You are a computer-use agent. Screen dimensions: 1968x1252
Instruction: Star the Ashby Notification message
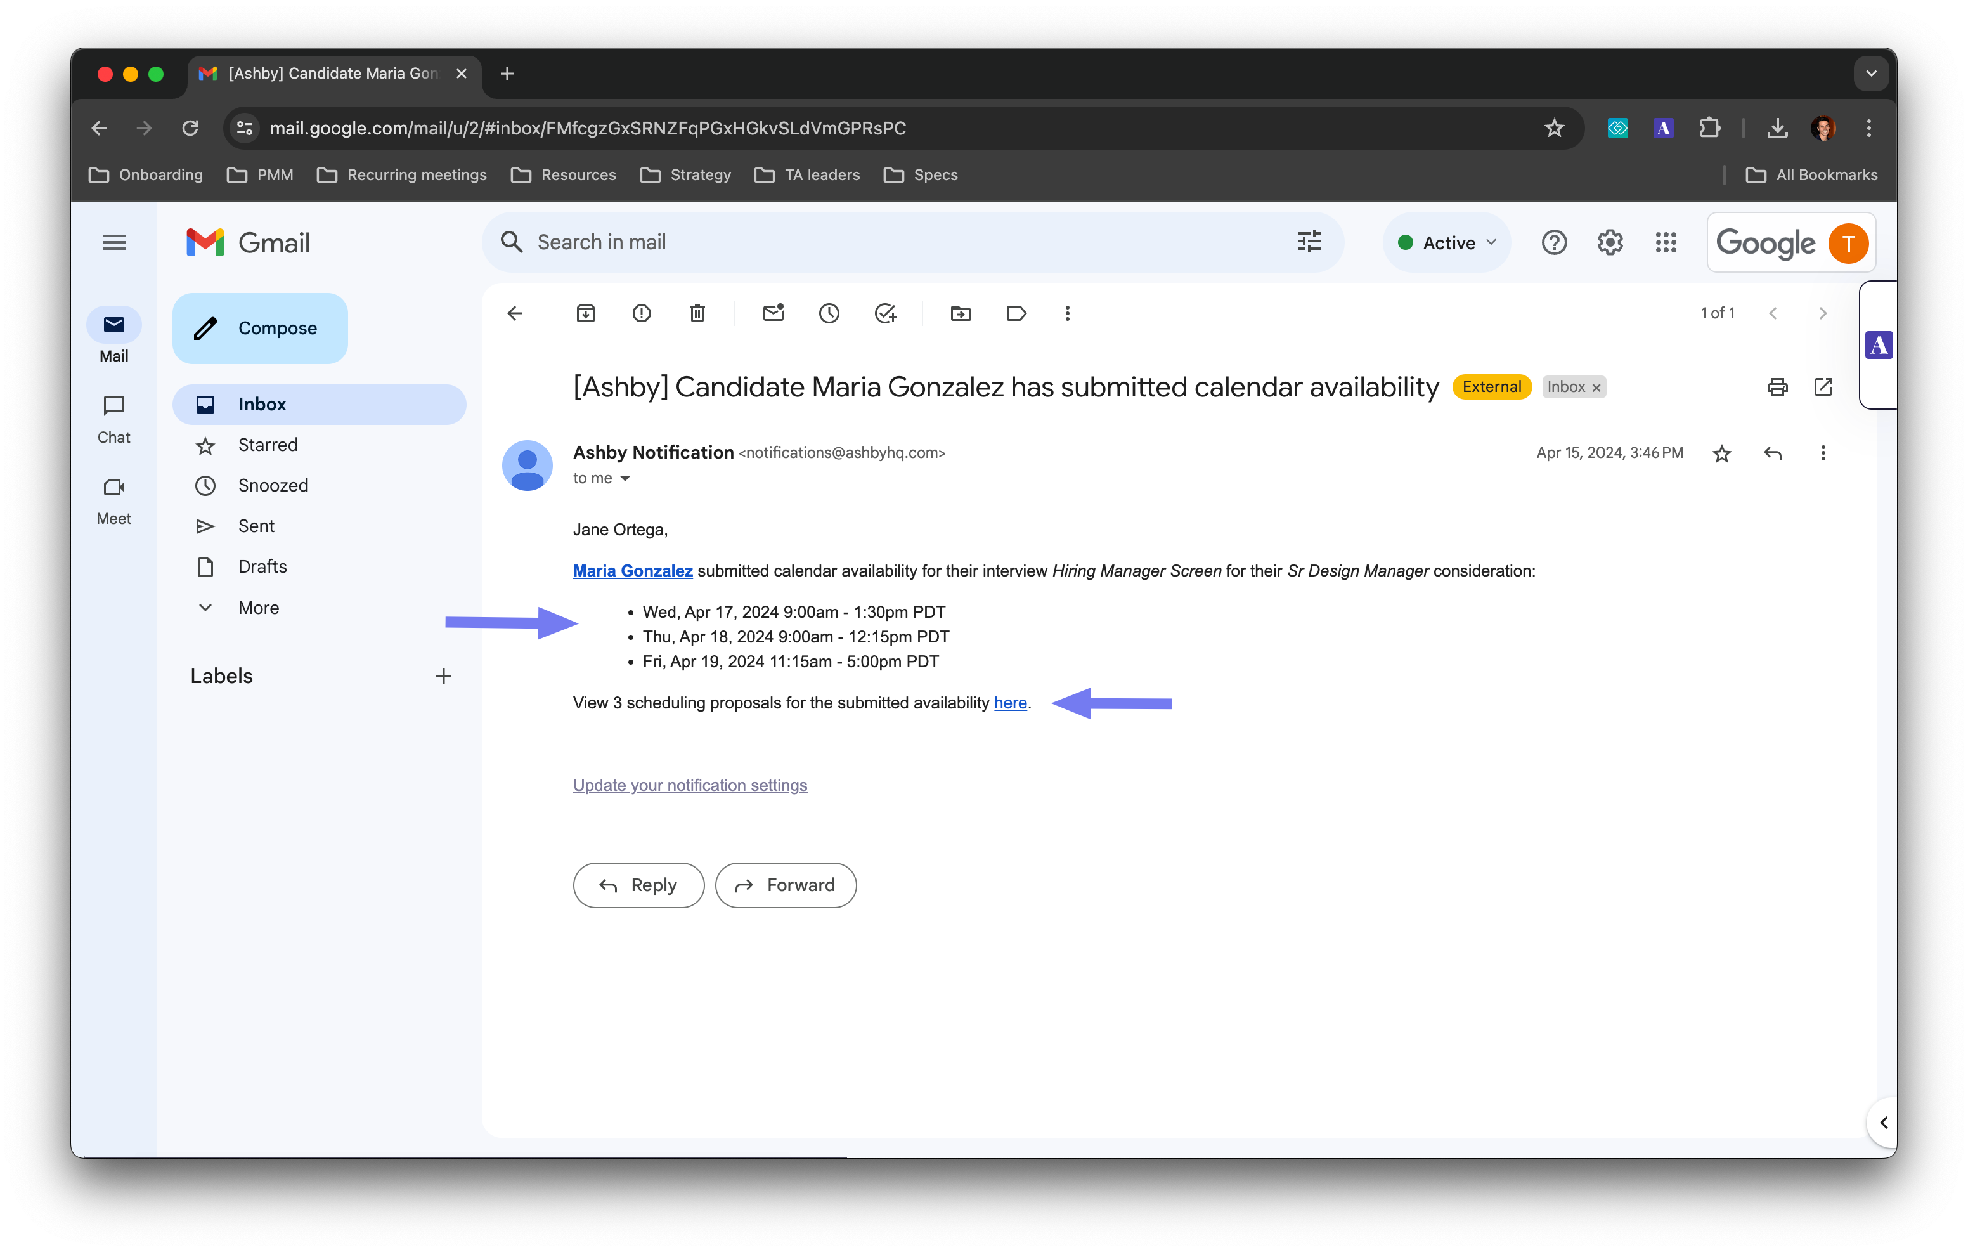[x=1721, y=453]
